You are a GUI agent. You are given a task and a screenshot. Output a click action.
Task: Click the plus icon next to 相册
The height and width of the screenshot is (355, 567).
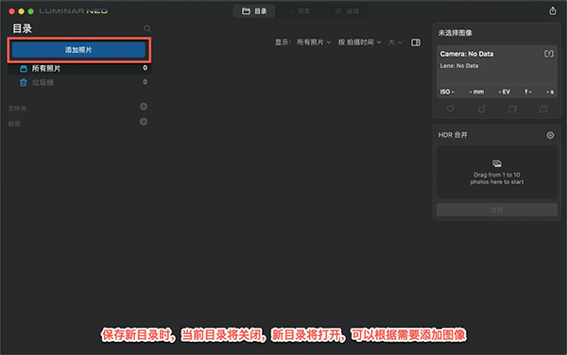(x=144, y=122)
